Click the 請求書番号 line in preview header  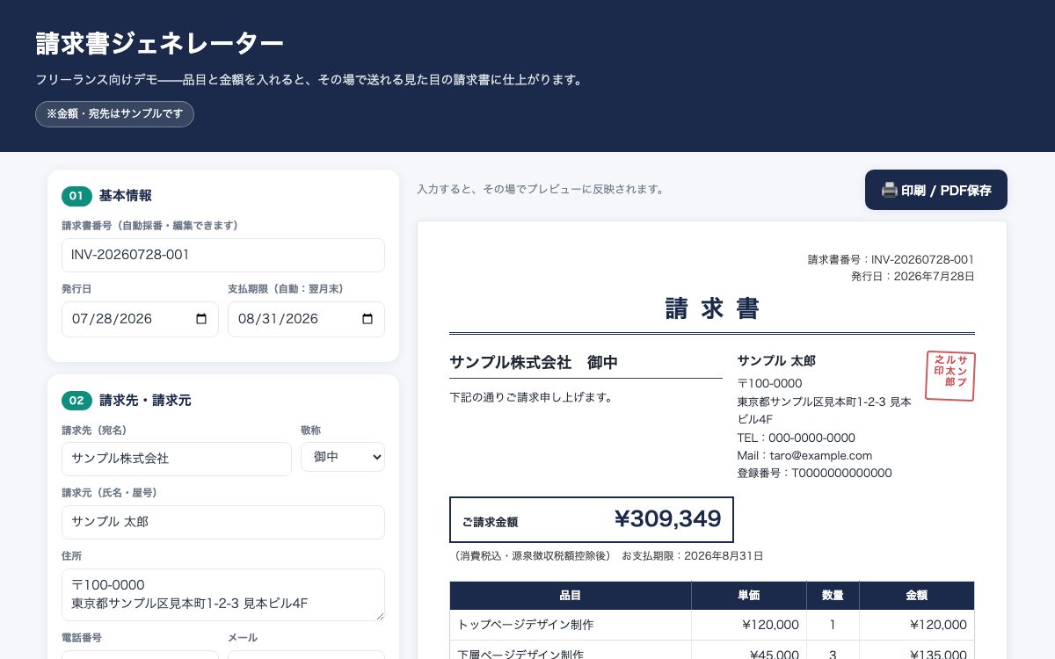[891, 259]
